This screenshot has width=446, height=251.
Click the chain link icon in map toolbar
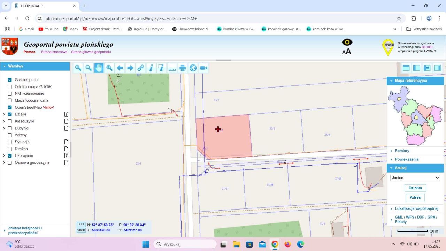click(x=141, y=68)
